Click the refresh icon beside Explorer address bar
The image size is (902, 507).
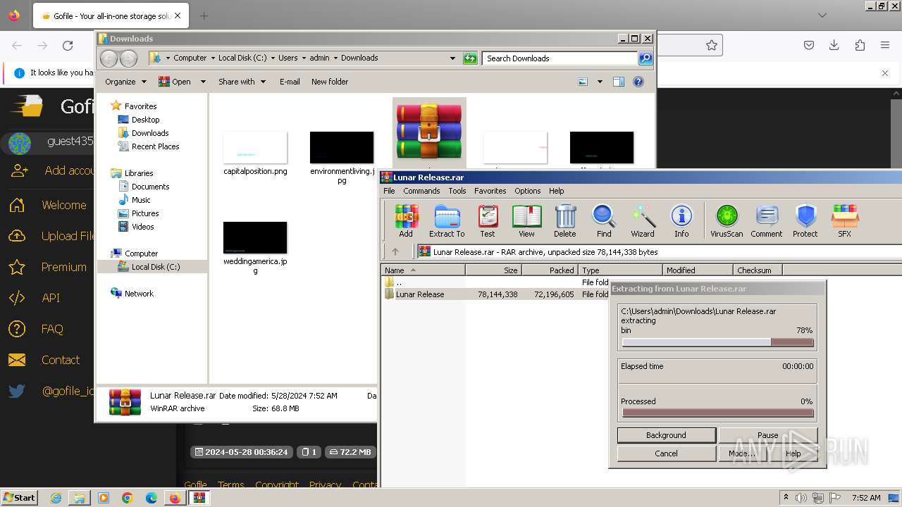(470, 58)
